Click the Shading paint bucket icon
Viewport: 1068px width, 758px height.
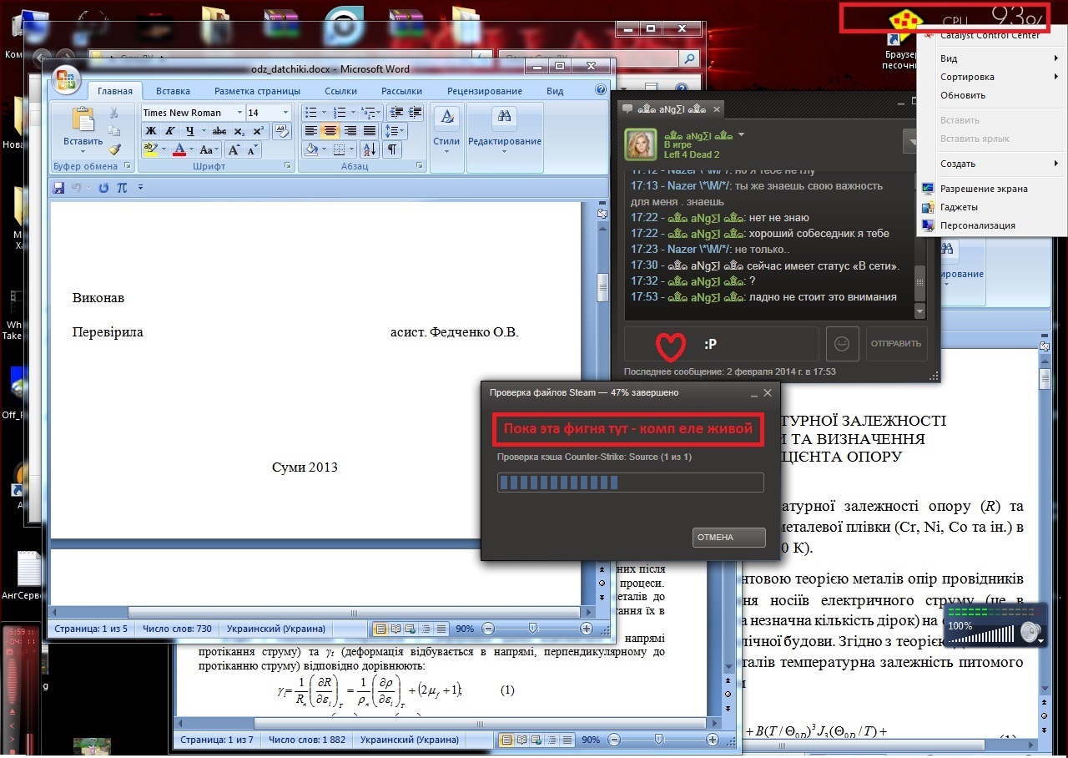point(311,150)
